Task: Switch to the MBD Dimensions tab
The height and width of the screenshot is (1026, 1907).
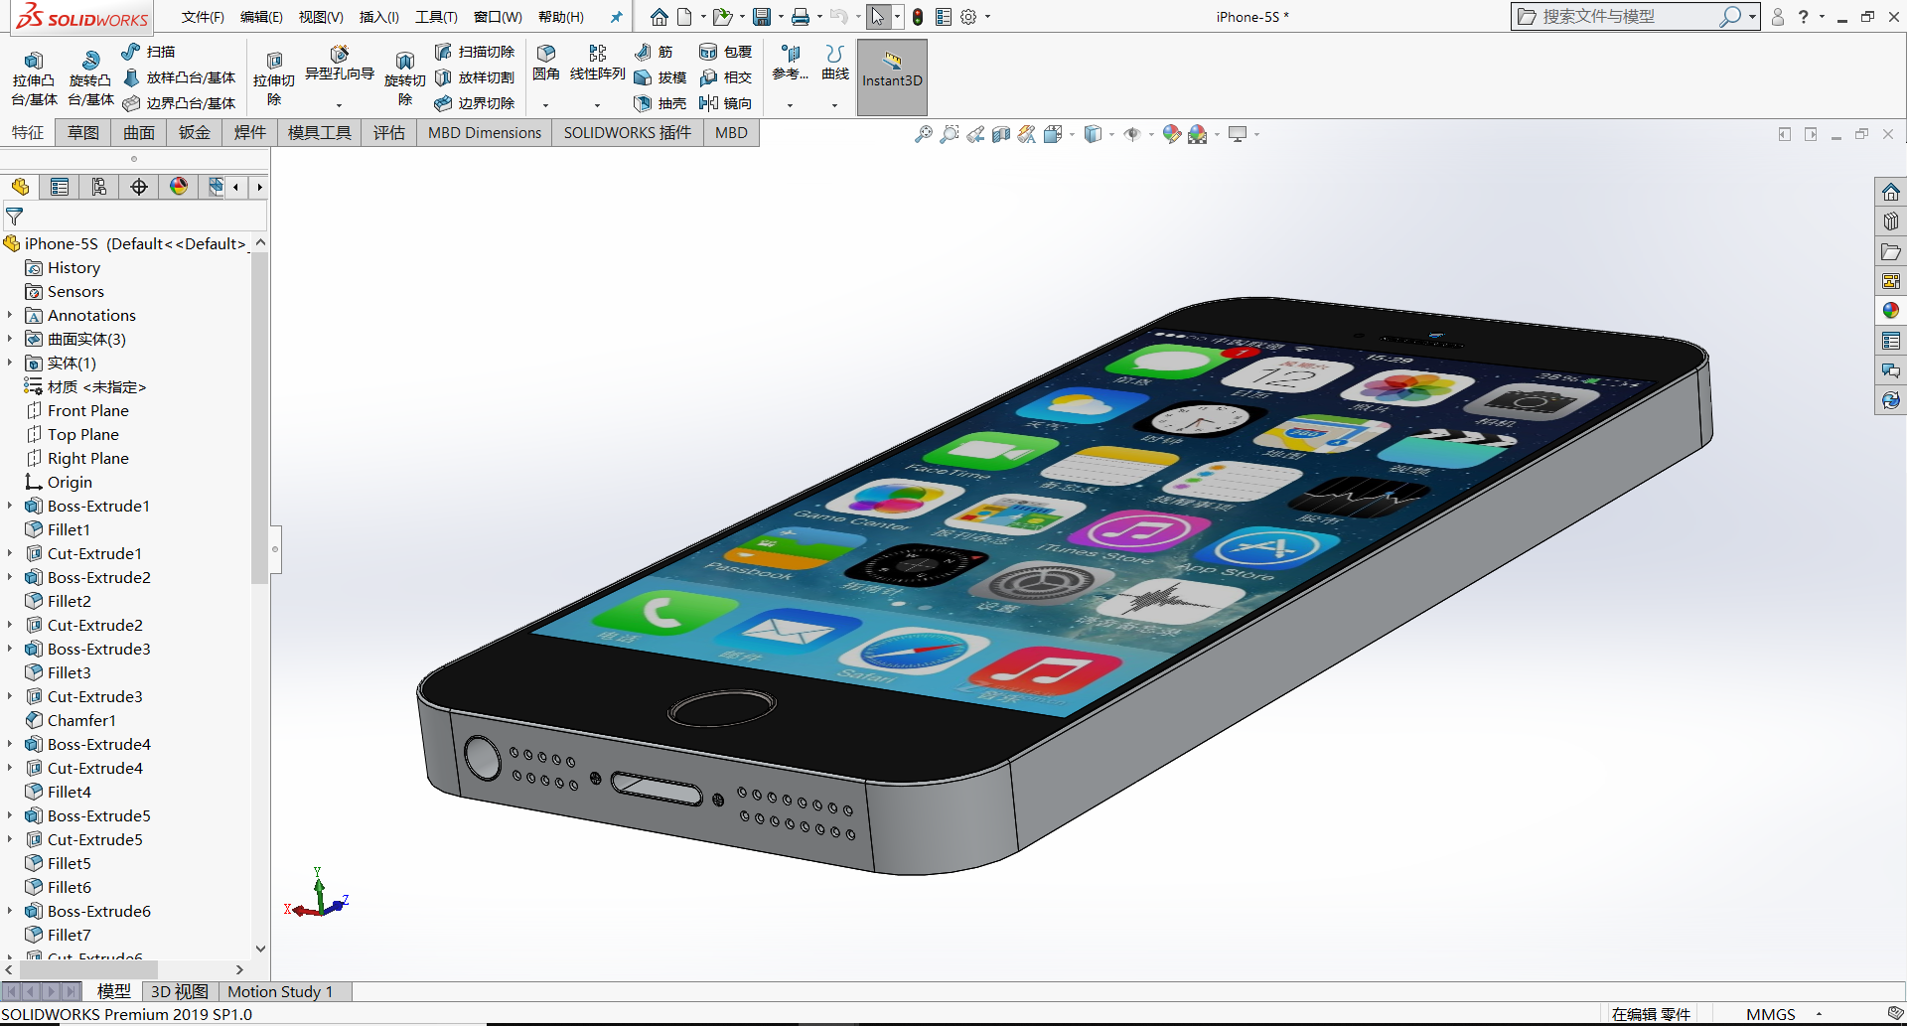Action: [x=485, y=133]
